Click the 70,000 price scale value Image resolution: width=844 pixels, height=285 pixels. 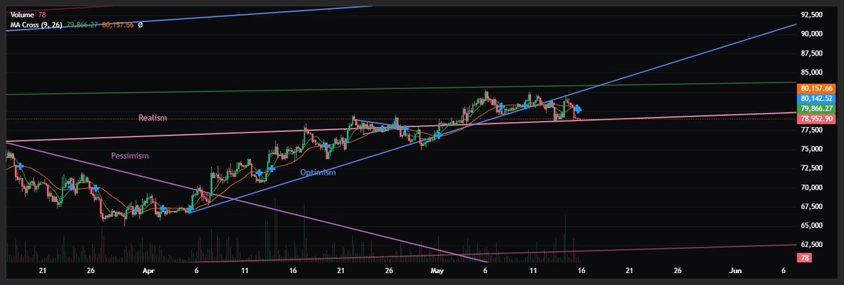pyautogui.click(x=812, y=187)
